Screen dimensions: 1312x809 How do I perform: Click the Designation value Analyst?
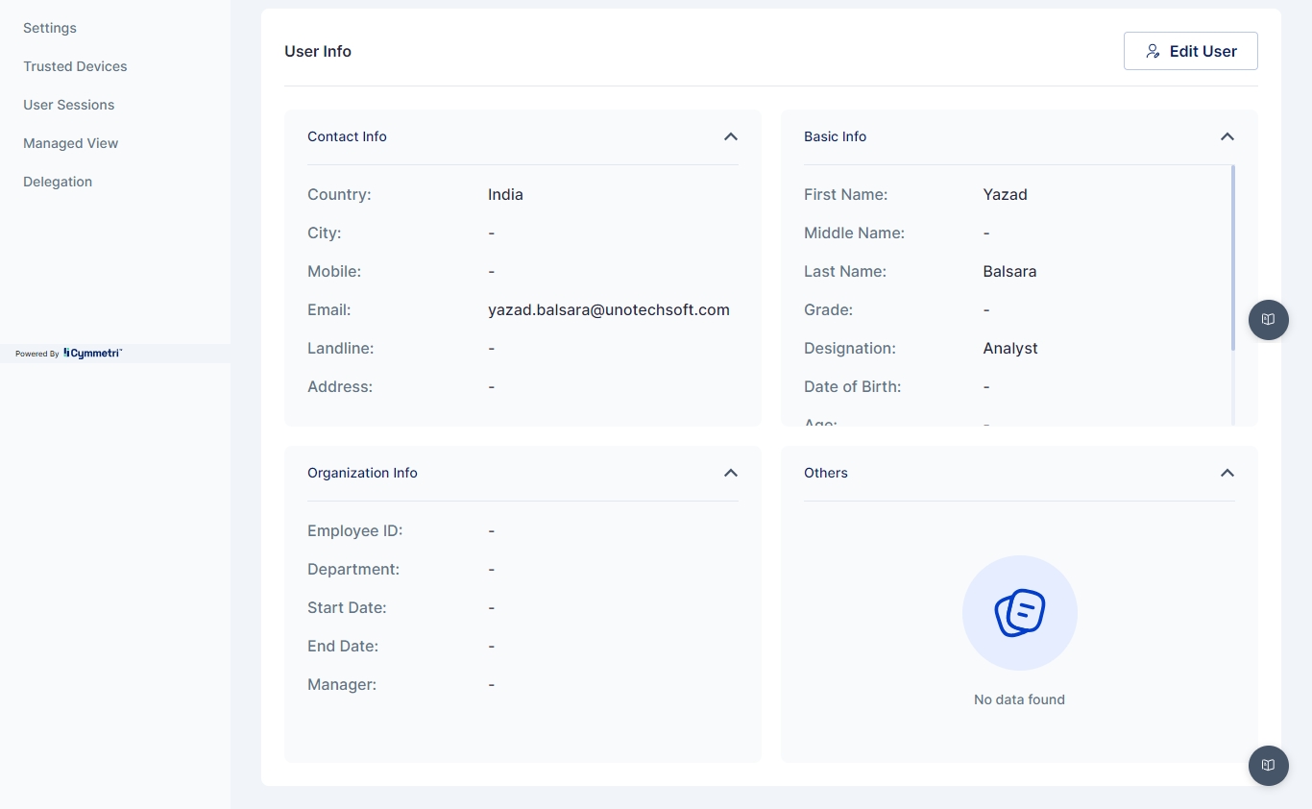pos(1009,348)
